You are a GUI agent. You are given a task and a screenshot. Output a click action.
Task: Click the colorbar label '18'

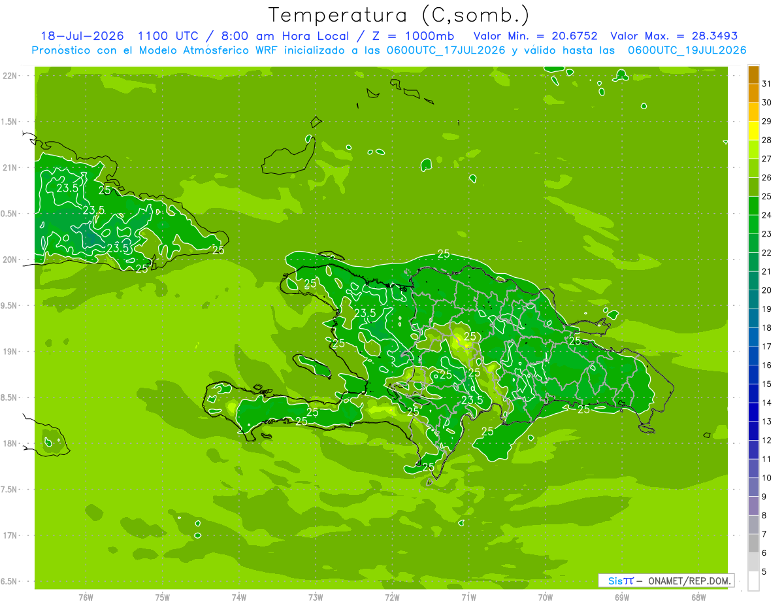click(x=768, y=328)
